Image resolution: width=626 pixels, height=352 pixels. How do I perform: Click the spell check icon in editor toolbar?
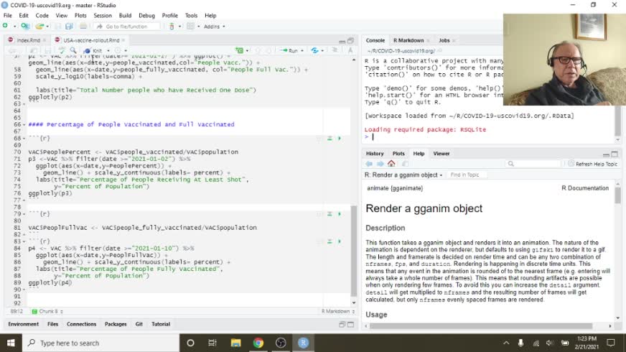tap(62, 51)
